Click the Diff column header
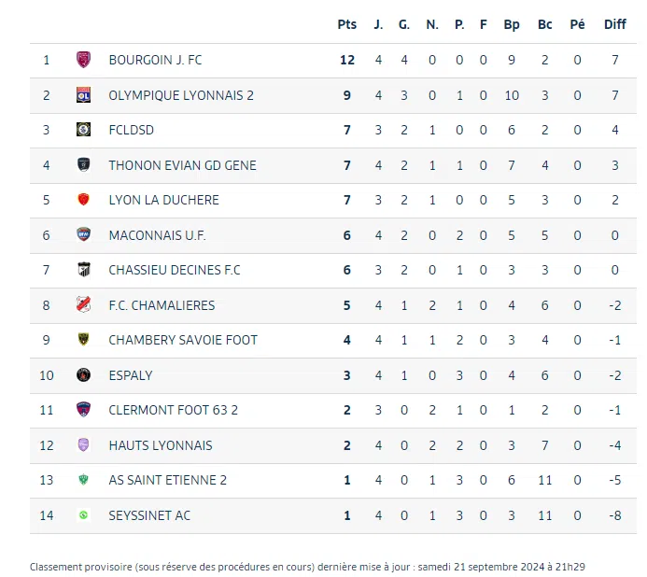 (615, 25)
